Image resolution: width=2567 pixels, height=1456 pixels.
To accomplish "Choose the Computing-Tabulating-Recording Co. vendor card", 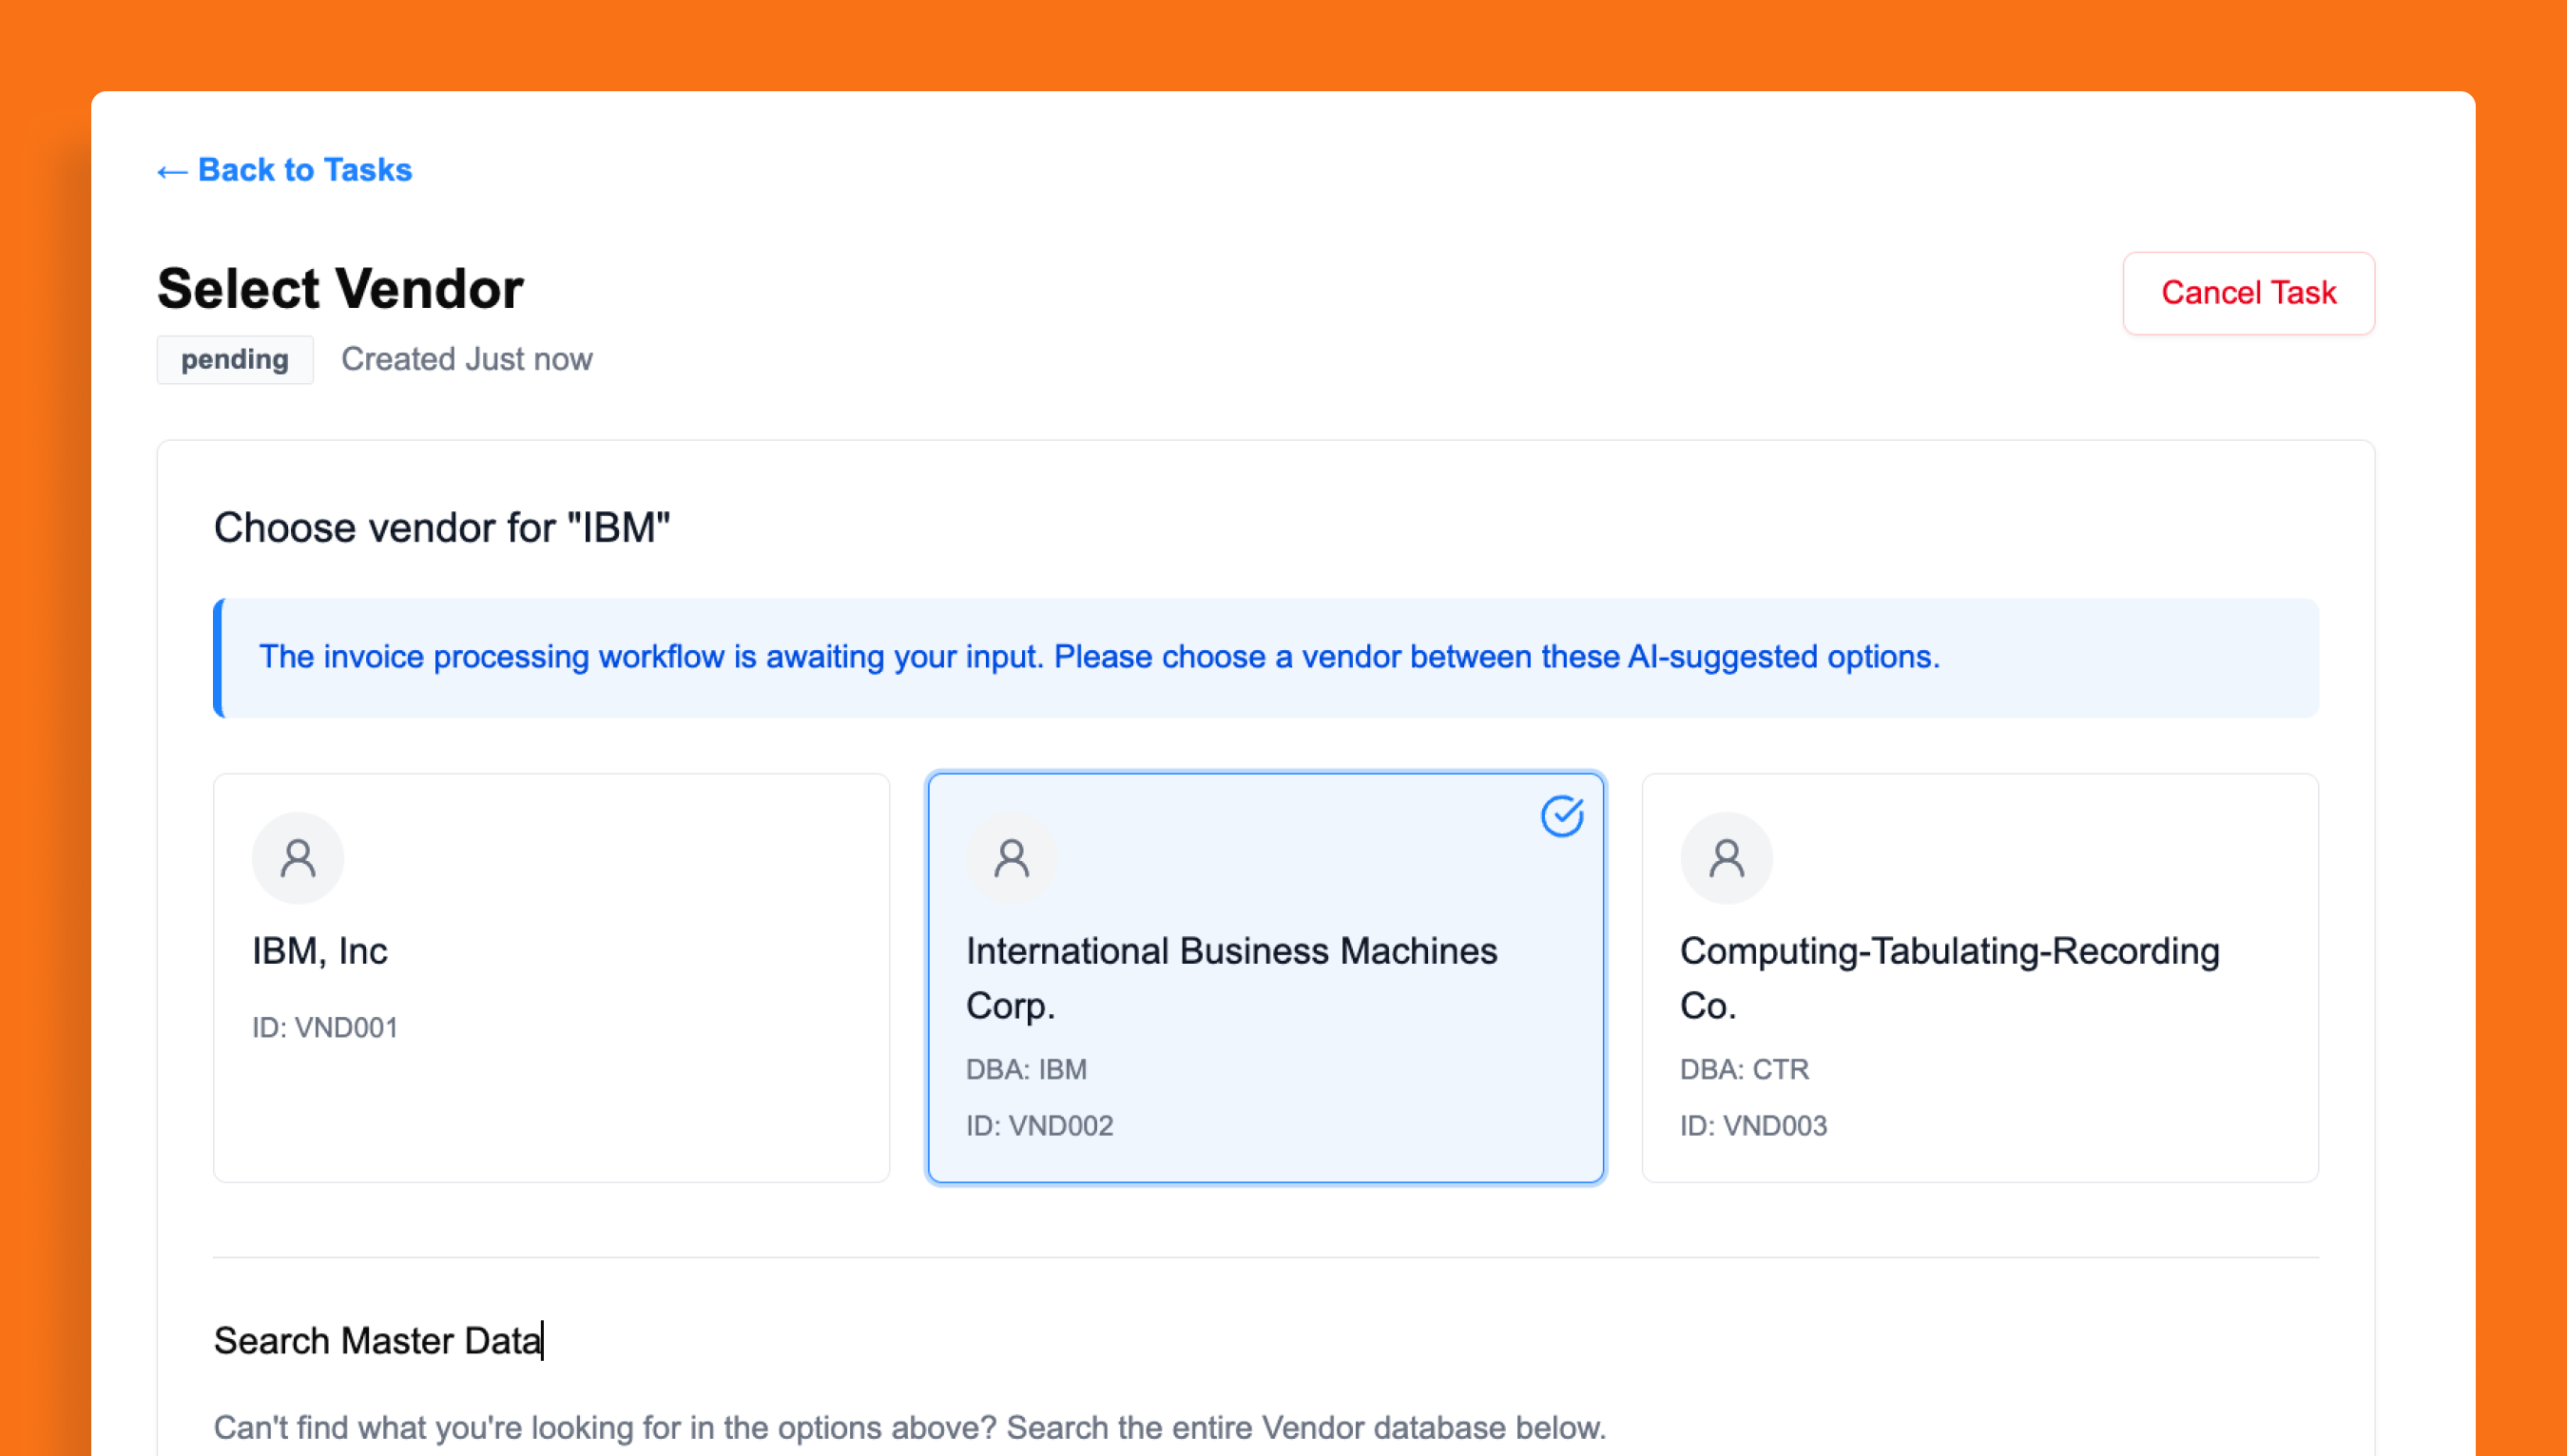I will pyautogui.click(x=1979, y=977).
